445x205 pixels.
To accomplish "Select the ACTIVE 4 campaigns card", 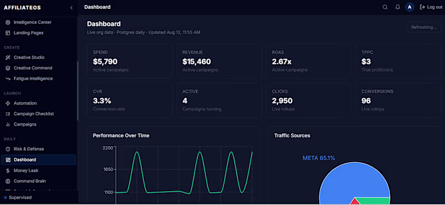I will [219, 100].
